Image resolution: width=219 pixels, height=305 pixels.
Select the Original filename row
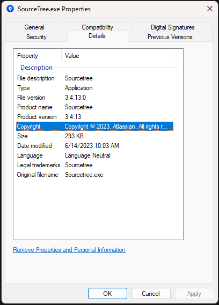94,175
